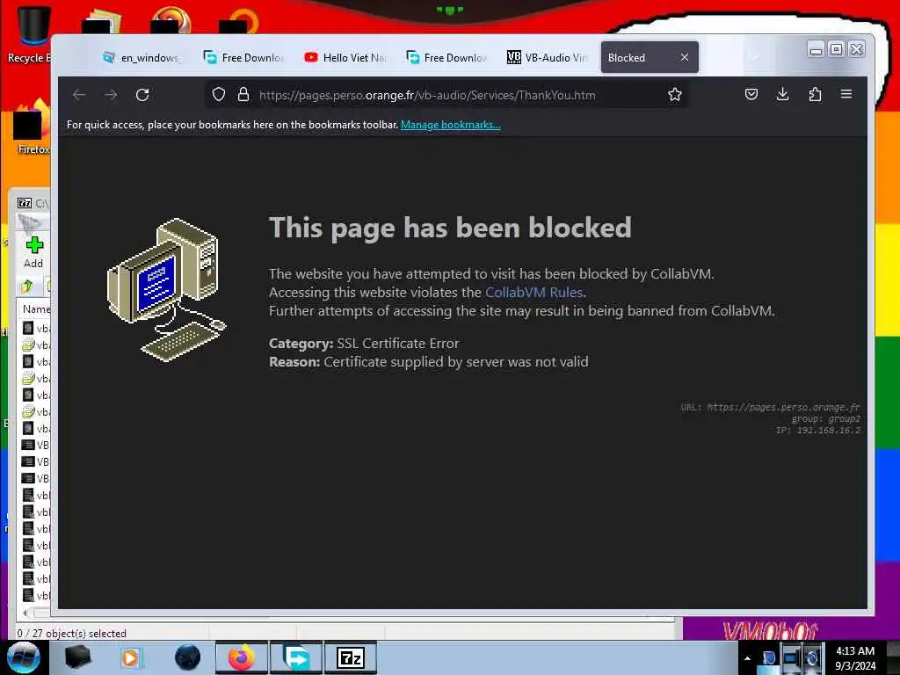Open the Firefox taskbar icon
Image resolution: width=900 pixels, height=675 pixels.
(242, 657)
